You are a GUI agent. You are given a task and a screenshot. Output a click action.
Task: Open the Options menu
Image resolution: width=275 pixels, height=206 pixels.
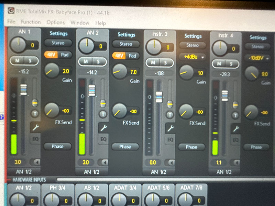pyautogui.click(x=56, y=22)
